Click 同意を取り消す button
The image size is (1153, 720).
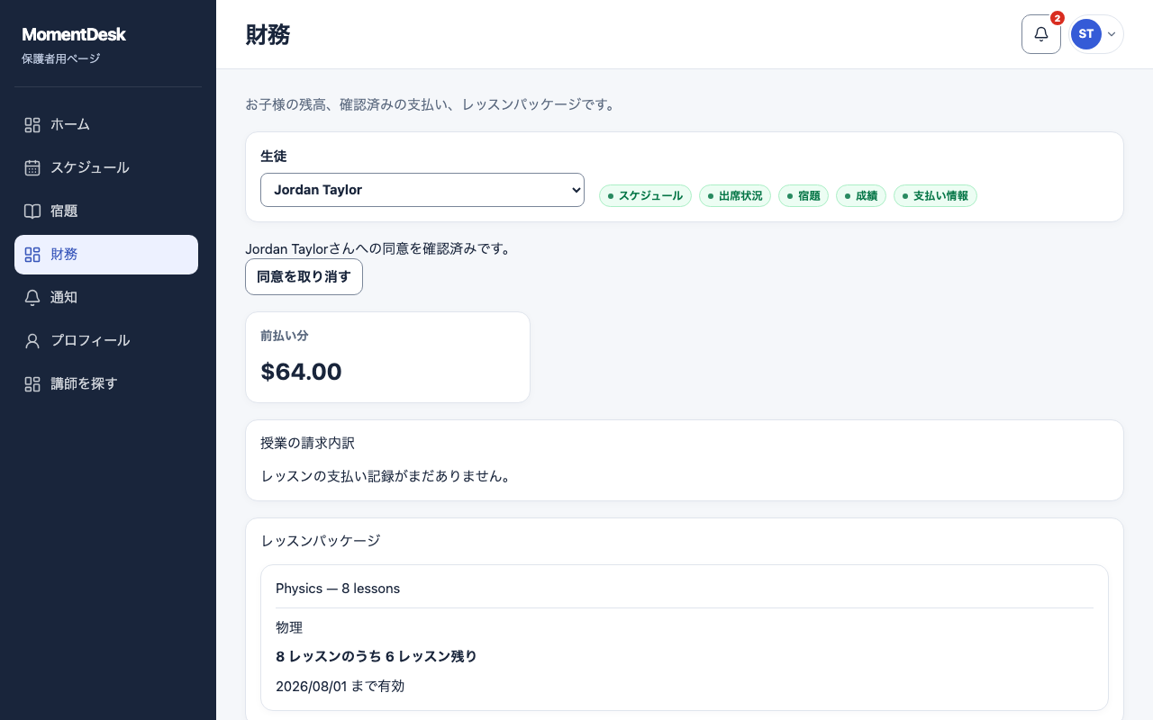click(x=304, y=276)
